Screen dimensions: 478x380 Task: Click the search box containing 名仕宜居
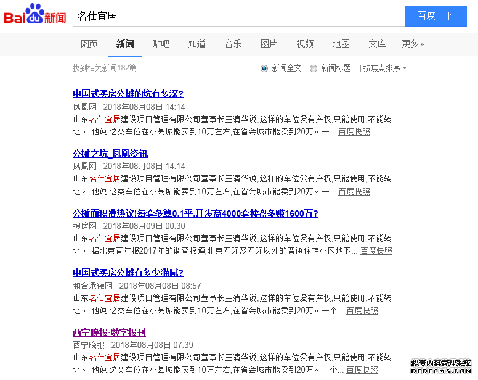[x=239, y=16]
